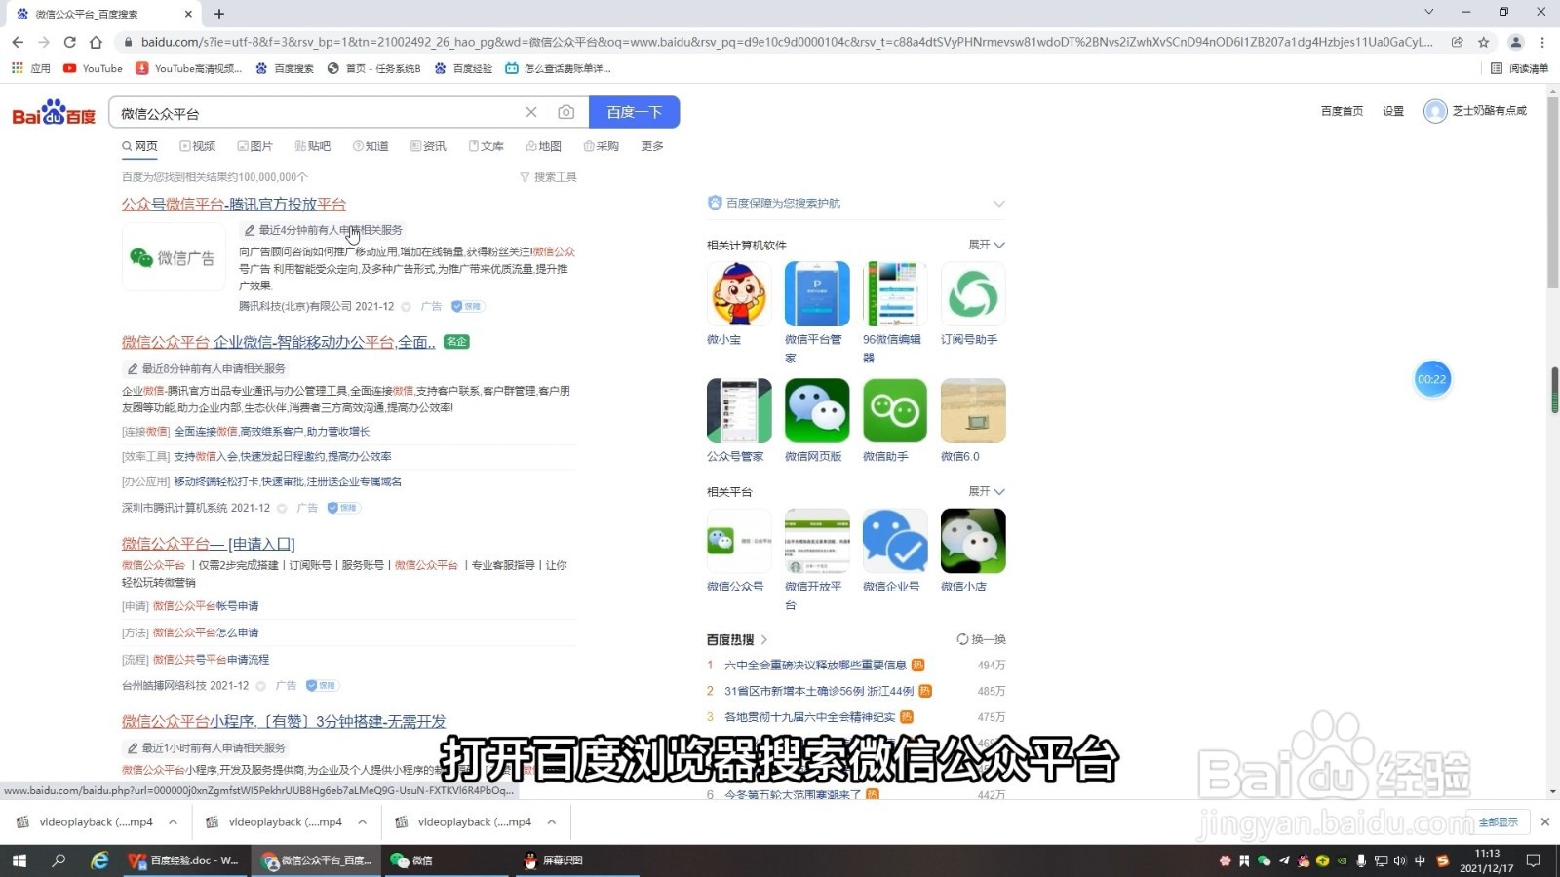Switch to the 知道 search tab
Screen dimensions: 1560x877
pos(370,146)
